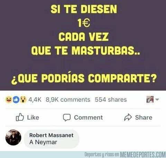Open the 8,9K comments link
Viewport: 166px width, 158px height.
[x=68, y=100]
